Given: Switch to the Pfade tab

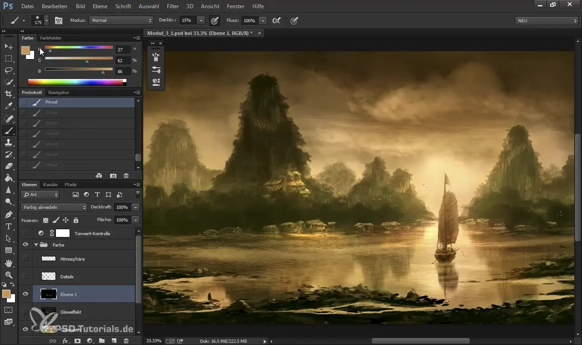Looking at the screenshot, I should click(x=70, y=185).
